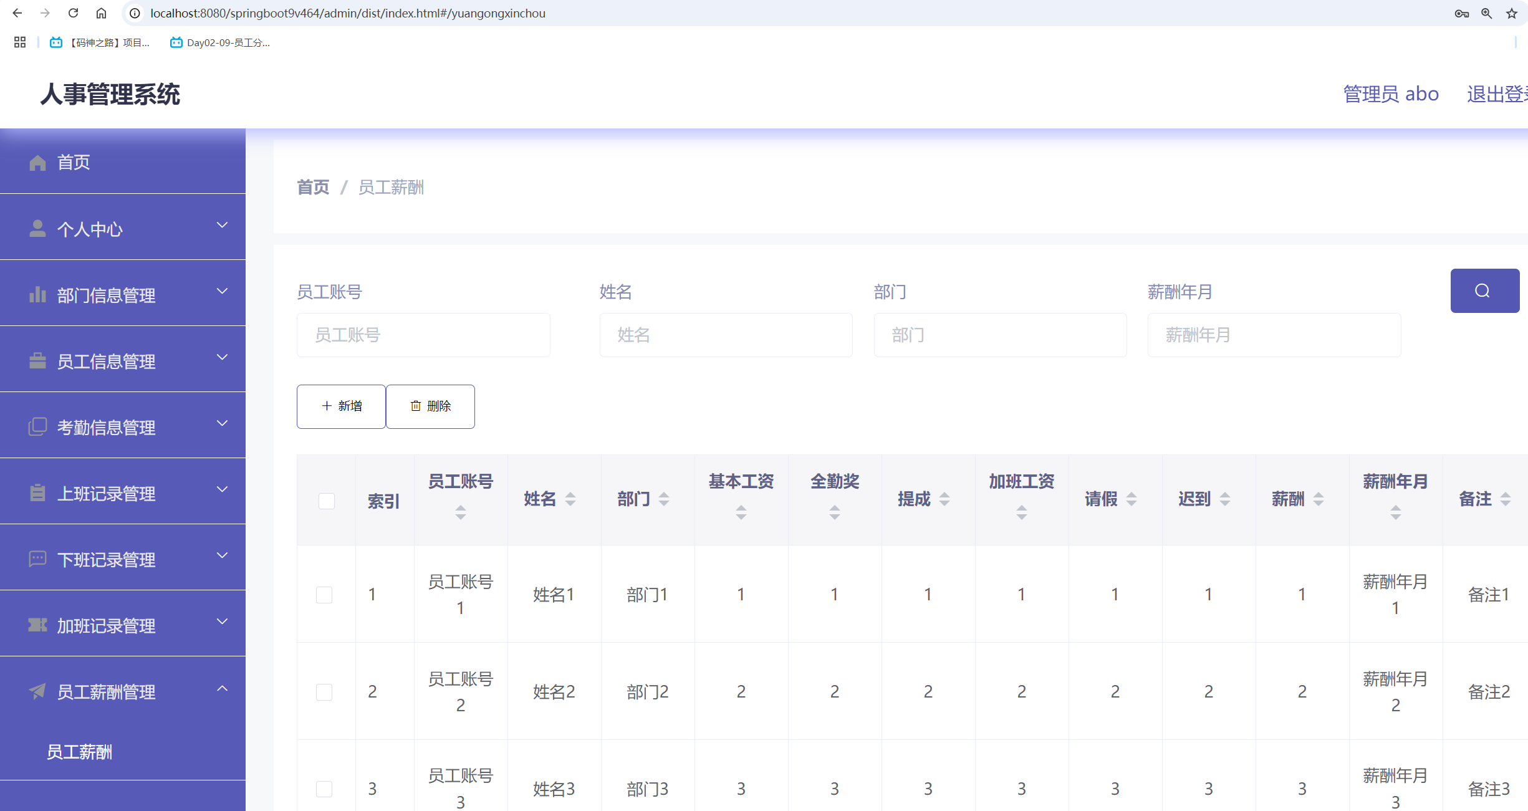Click 退出登录 in the top bar
1528x811 pixels.
[1503, 94]
